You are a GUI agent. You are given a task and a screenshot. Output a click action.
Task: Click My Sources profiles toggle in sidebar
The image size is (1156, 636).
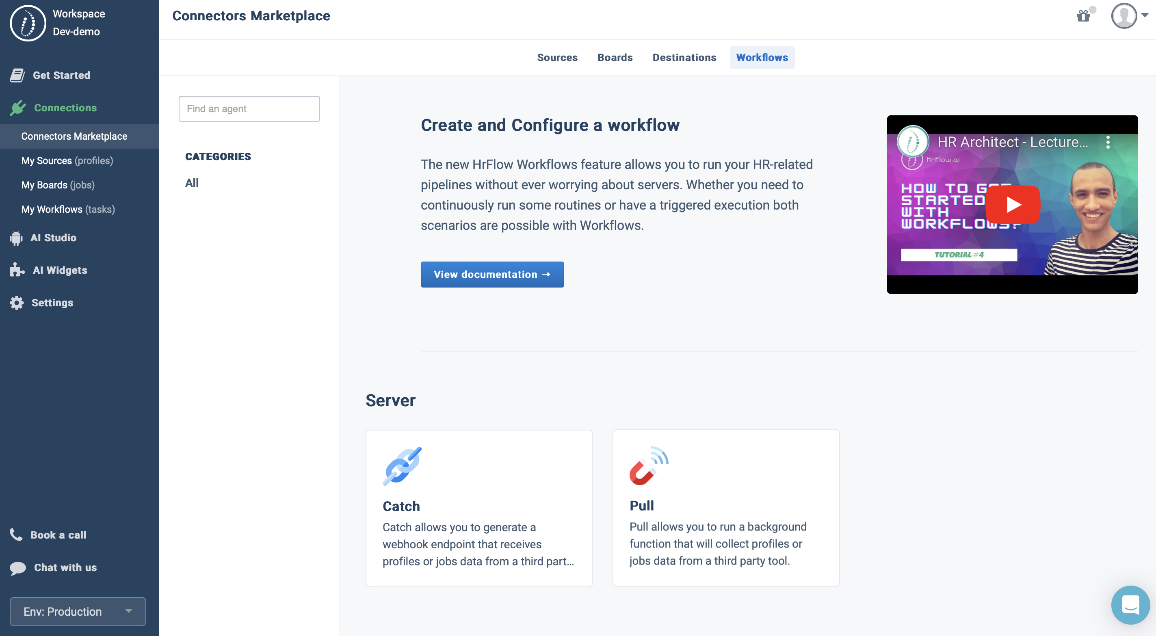[x=67, y=160]
